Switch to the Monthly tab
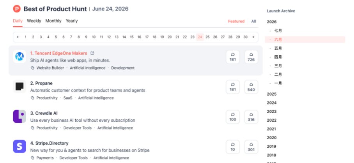The width and height of the screenshot is (354, 163). coord(53,21)
